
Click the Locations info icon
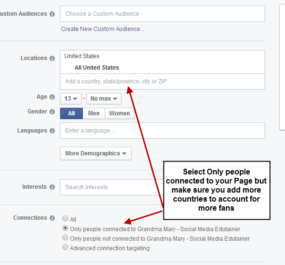point(52,58)
